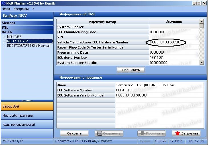Click the down-arrow Прочитать firmware button
208x145 pixels.
coord(152,133)
